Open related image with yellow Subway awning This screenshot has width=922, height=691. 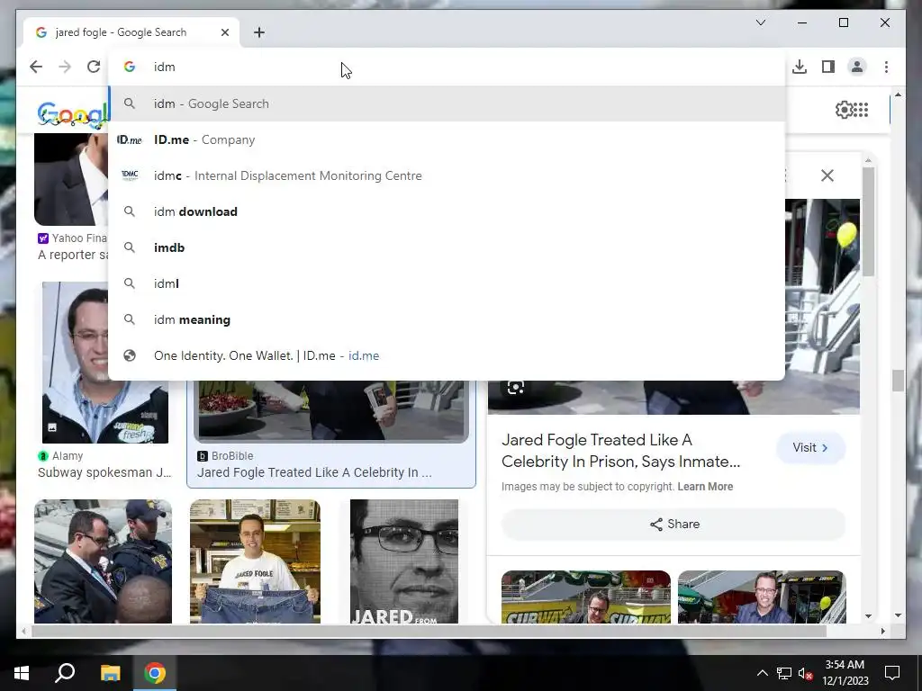coord(585,597)
